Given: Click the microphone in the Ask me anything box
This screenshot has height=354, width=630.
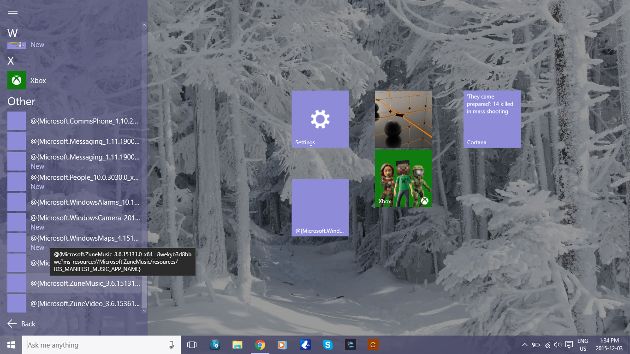Looking at the screenshot, I should tap(171, 344).
